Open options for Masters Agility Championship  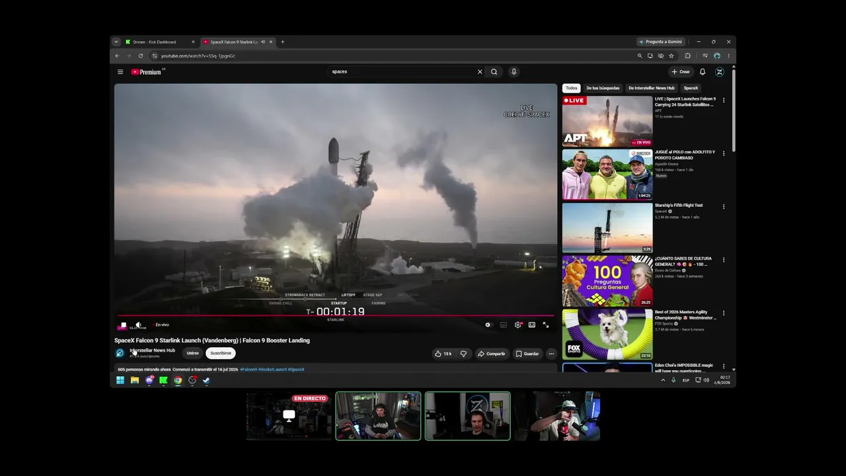(x=724, y=313)
